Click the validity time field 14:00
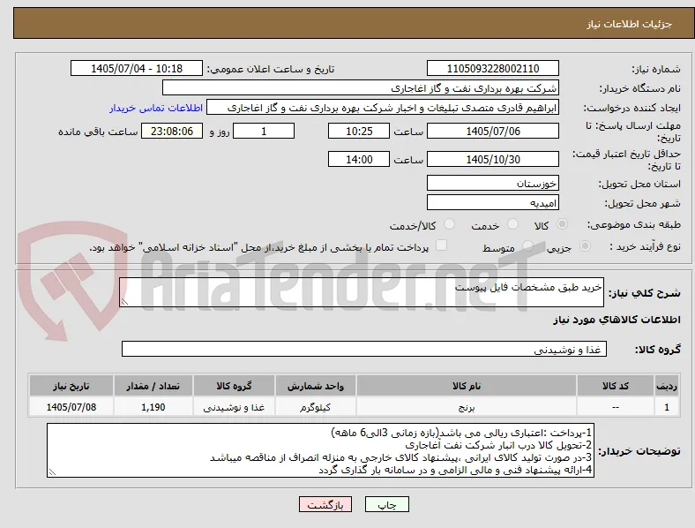This screenshot has width=695, height=528. (x=359, y=159)
